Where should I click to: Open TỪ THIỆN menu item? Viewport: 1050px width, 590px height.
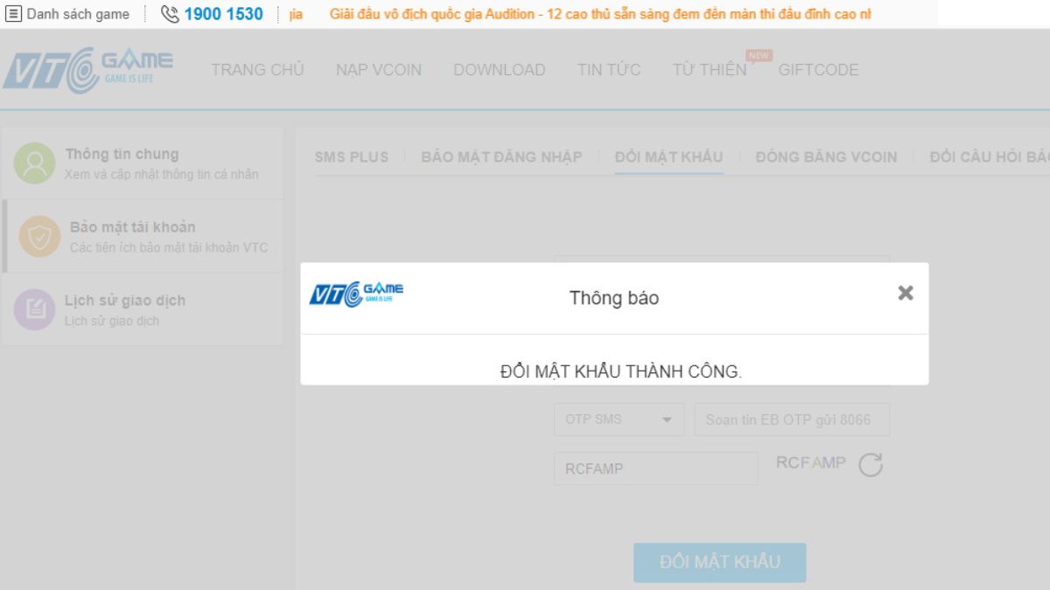pyautogui.click(x=710, y=70)
